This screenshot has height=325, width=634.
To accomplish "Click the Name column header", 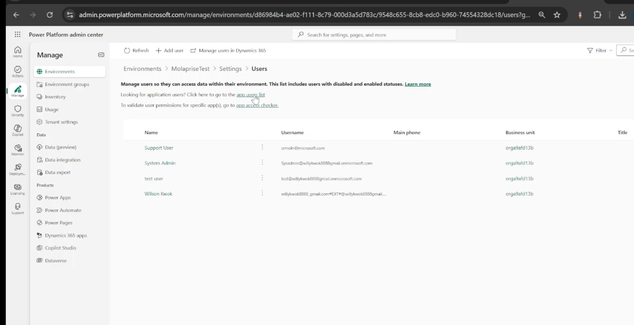I will 151,132.
